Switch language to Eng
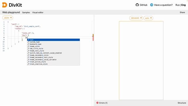The image size is (188, 106). pos(183,5)
